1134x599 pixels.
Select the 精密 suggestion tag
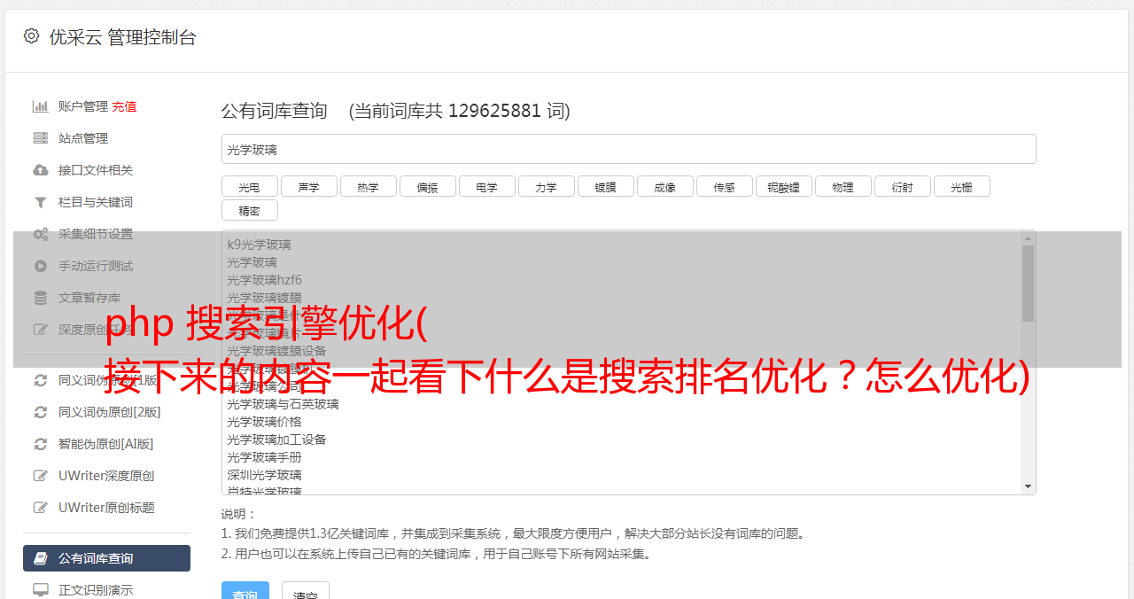[x=250, y=210]
